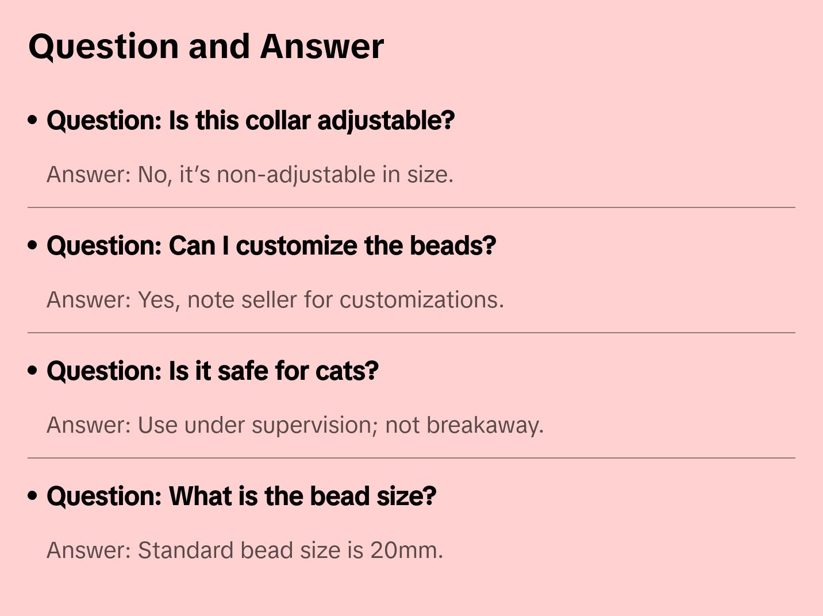Screen dimensions: 823x616
Task: Click the bullet before the collar adjustable question
Action: (33, 120)
